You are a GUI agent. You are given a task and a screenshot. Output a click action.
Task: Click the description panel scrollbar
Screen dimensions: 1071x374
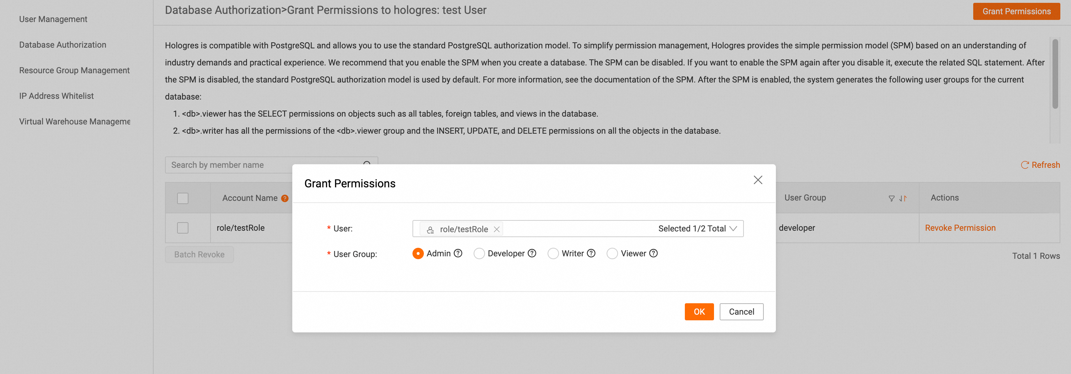pyautogui.click(x=1055, y=74)
